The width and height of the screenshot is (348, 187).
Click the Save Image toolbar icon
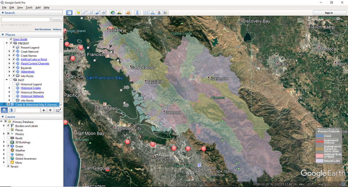point(159,13)
